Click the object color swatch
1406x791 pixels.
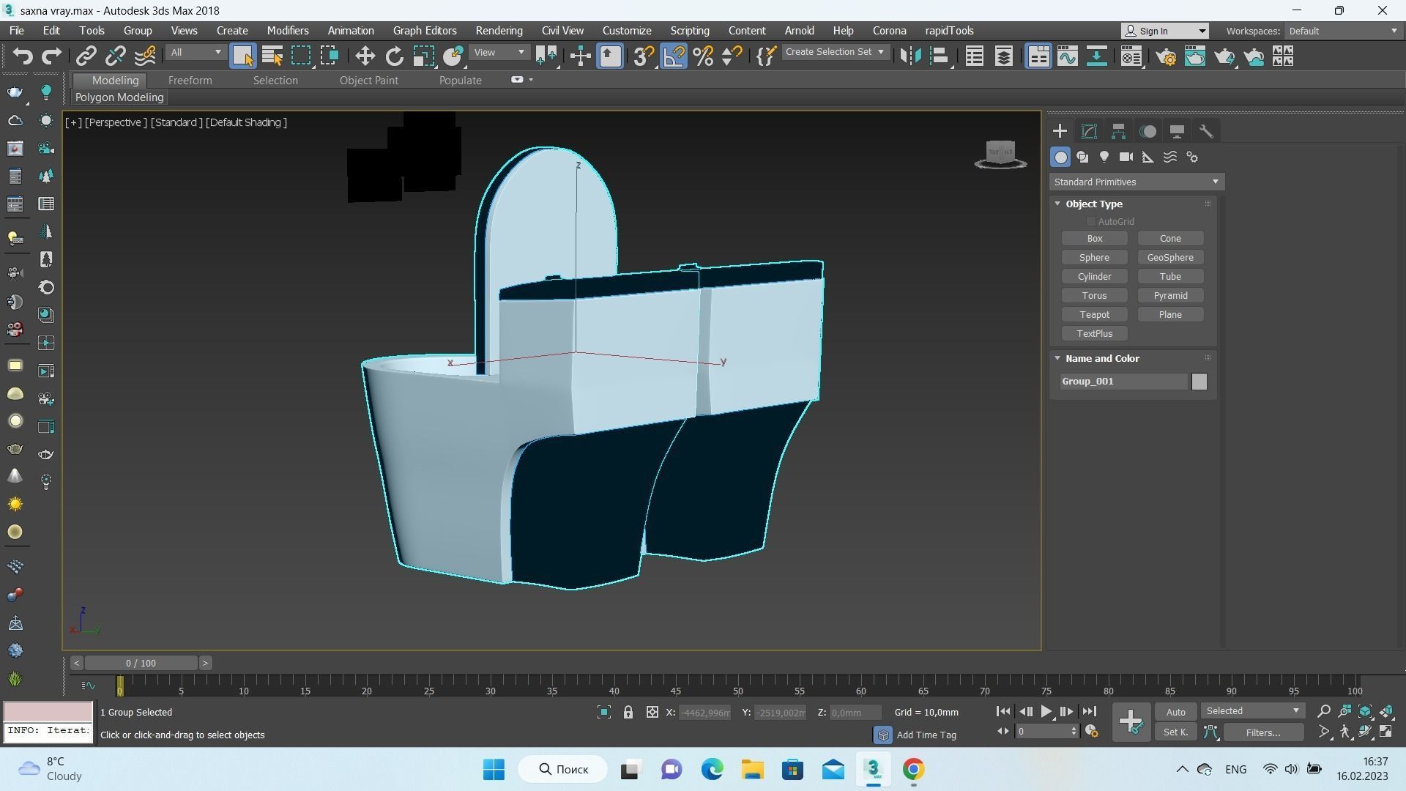point(1199,382)
